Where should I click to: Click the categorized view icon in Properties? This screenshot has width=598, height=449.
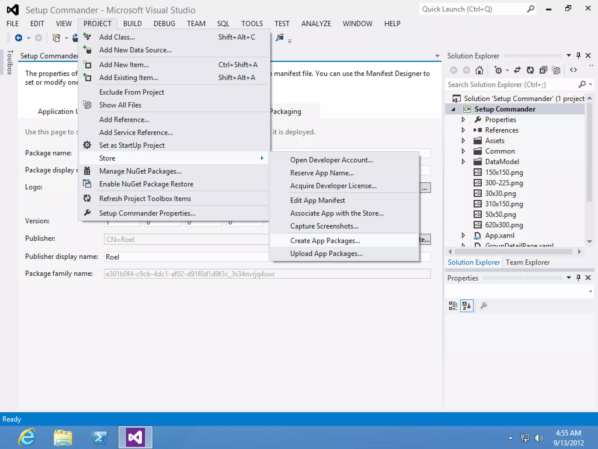[453, 306]
